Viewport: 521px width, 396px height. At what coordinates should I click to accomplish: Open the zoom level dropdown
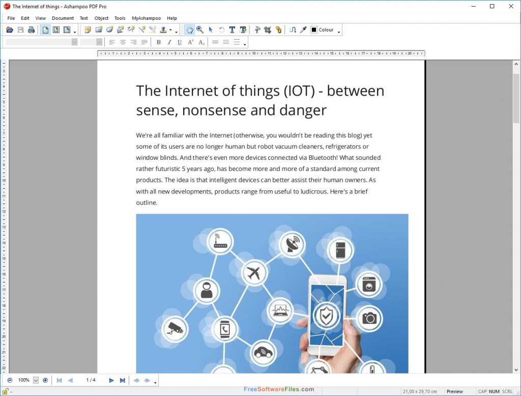[x=36, y=380]
